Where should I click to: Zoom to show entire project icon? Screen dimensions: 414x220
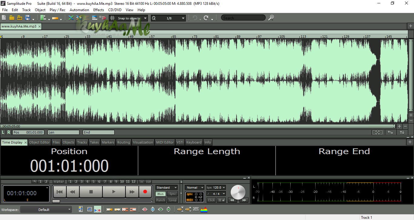pyautogui.click(x=377, y=132)
